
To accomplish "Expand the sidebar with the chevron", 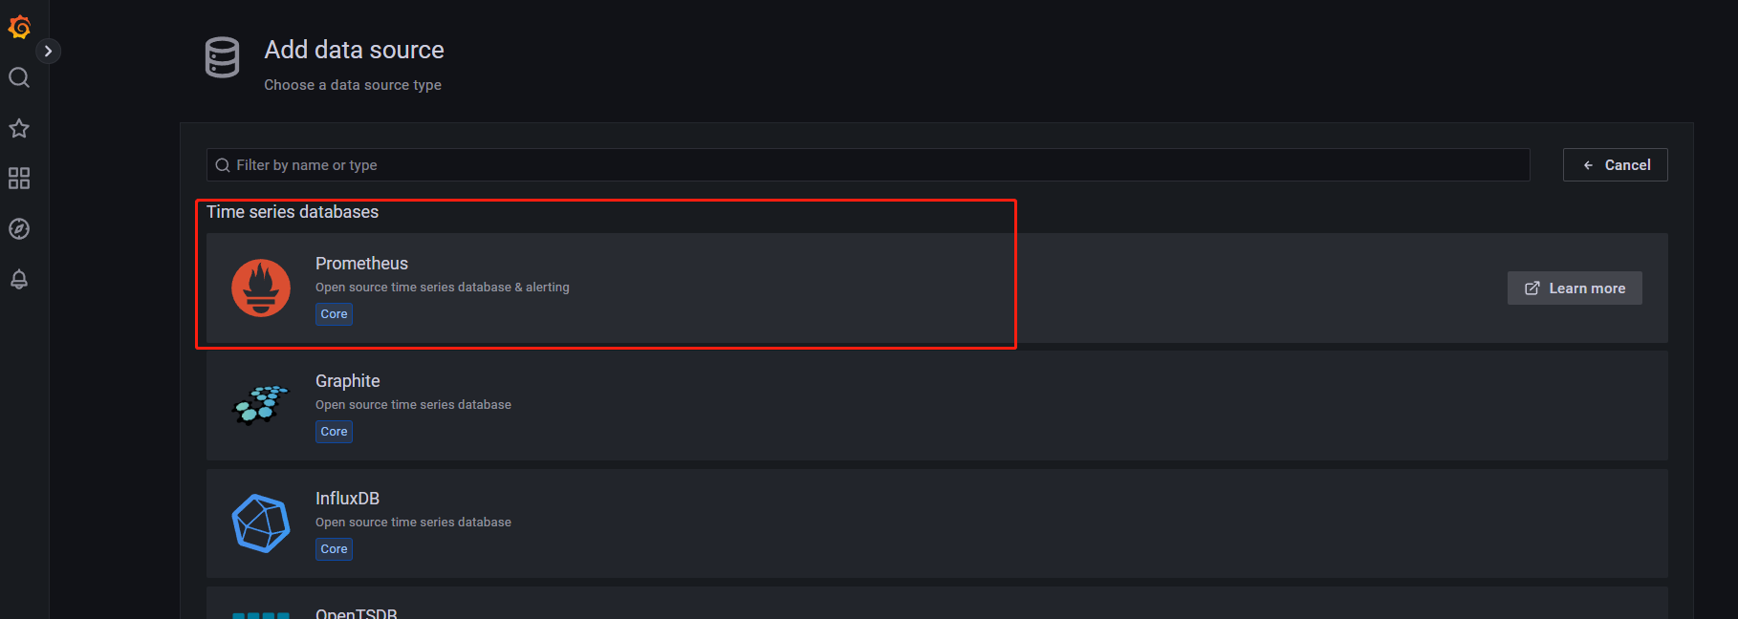I will [x=48, y=51].
